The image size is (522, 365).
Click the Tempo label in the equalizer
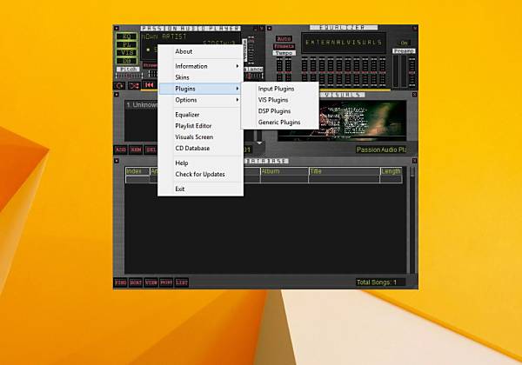click(284, 53)
